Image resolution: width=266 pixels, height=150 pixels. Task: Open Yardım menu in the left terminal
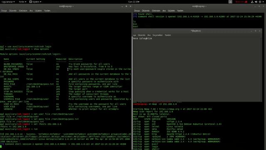click(47, 10)
